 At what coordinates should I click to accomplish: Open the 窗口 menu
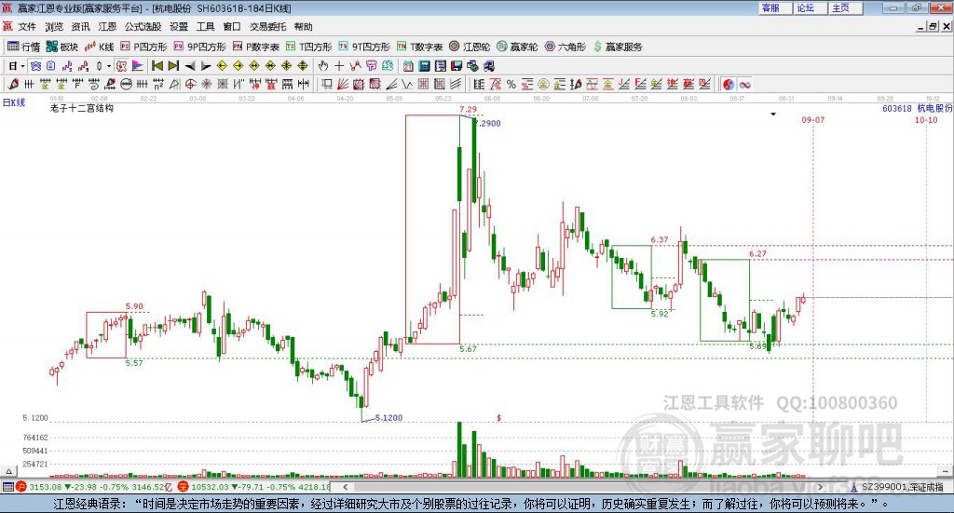[x=232, y=27]
